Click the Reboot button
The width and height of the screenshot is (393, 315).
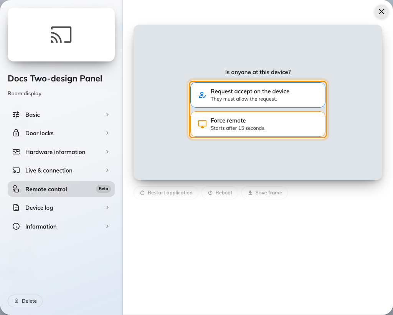(x=220, y=192)
